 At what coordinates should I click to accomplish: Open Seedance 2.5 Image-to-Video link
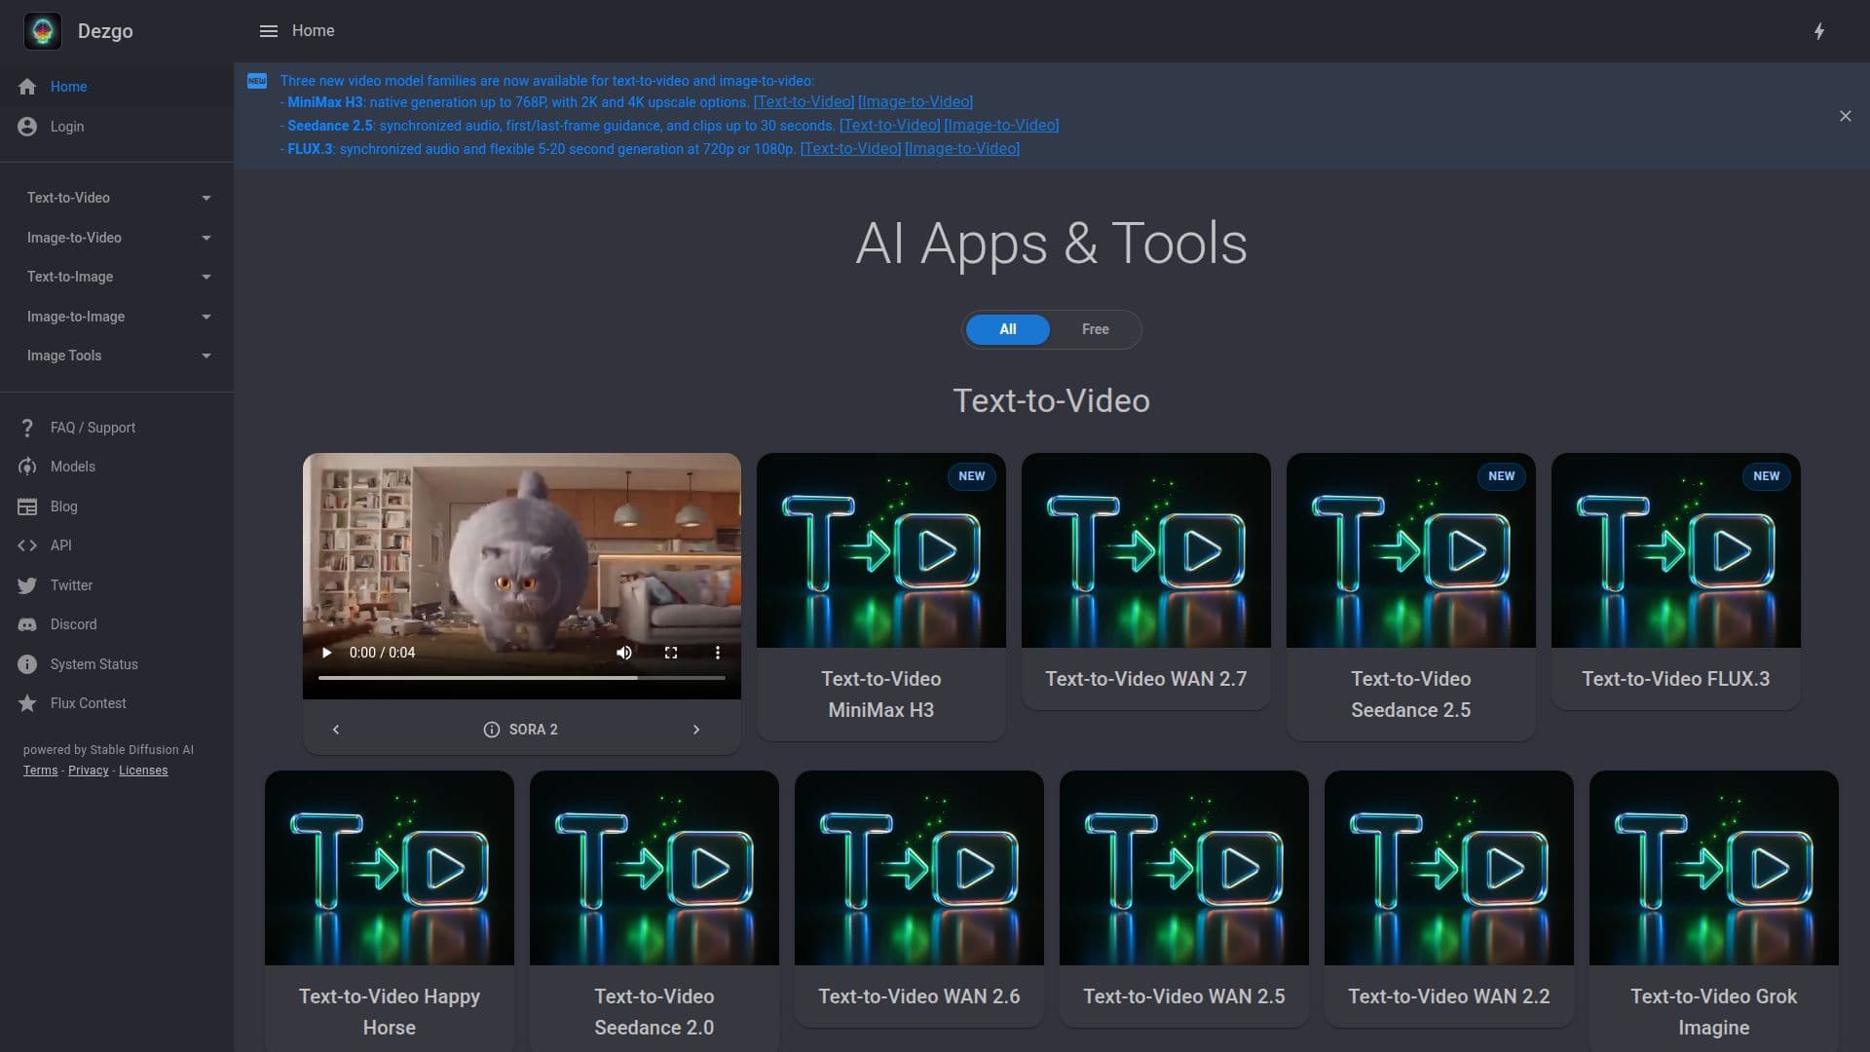point(1001,126)
